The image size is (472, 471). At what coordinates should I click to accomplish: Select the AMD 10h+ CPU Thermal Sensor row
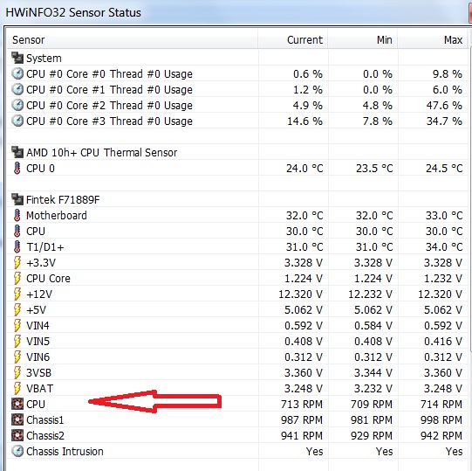pyautogui.click(x=237, y=153)
